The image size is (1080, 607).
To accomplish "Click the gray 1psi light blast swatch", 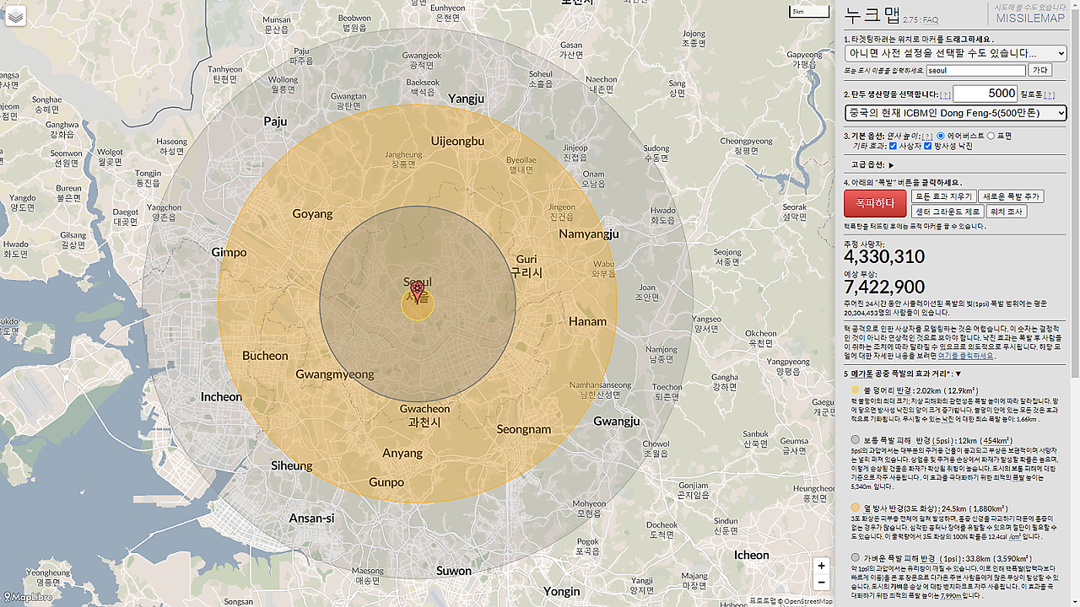I will click(856, 558).
